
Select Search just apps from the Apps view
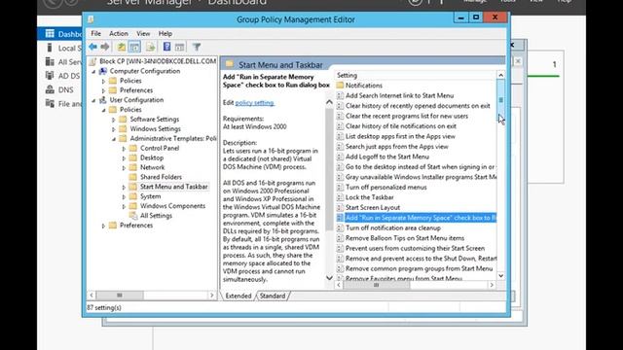[x=396, y=147]
